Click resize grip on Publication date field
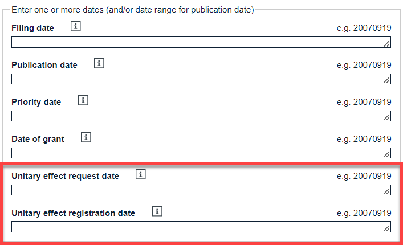The width and height of the screenshot is (403, 245). point(387,80)
